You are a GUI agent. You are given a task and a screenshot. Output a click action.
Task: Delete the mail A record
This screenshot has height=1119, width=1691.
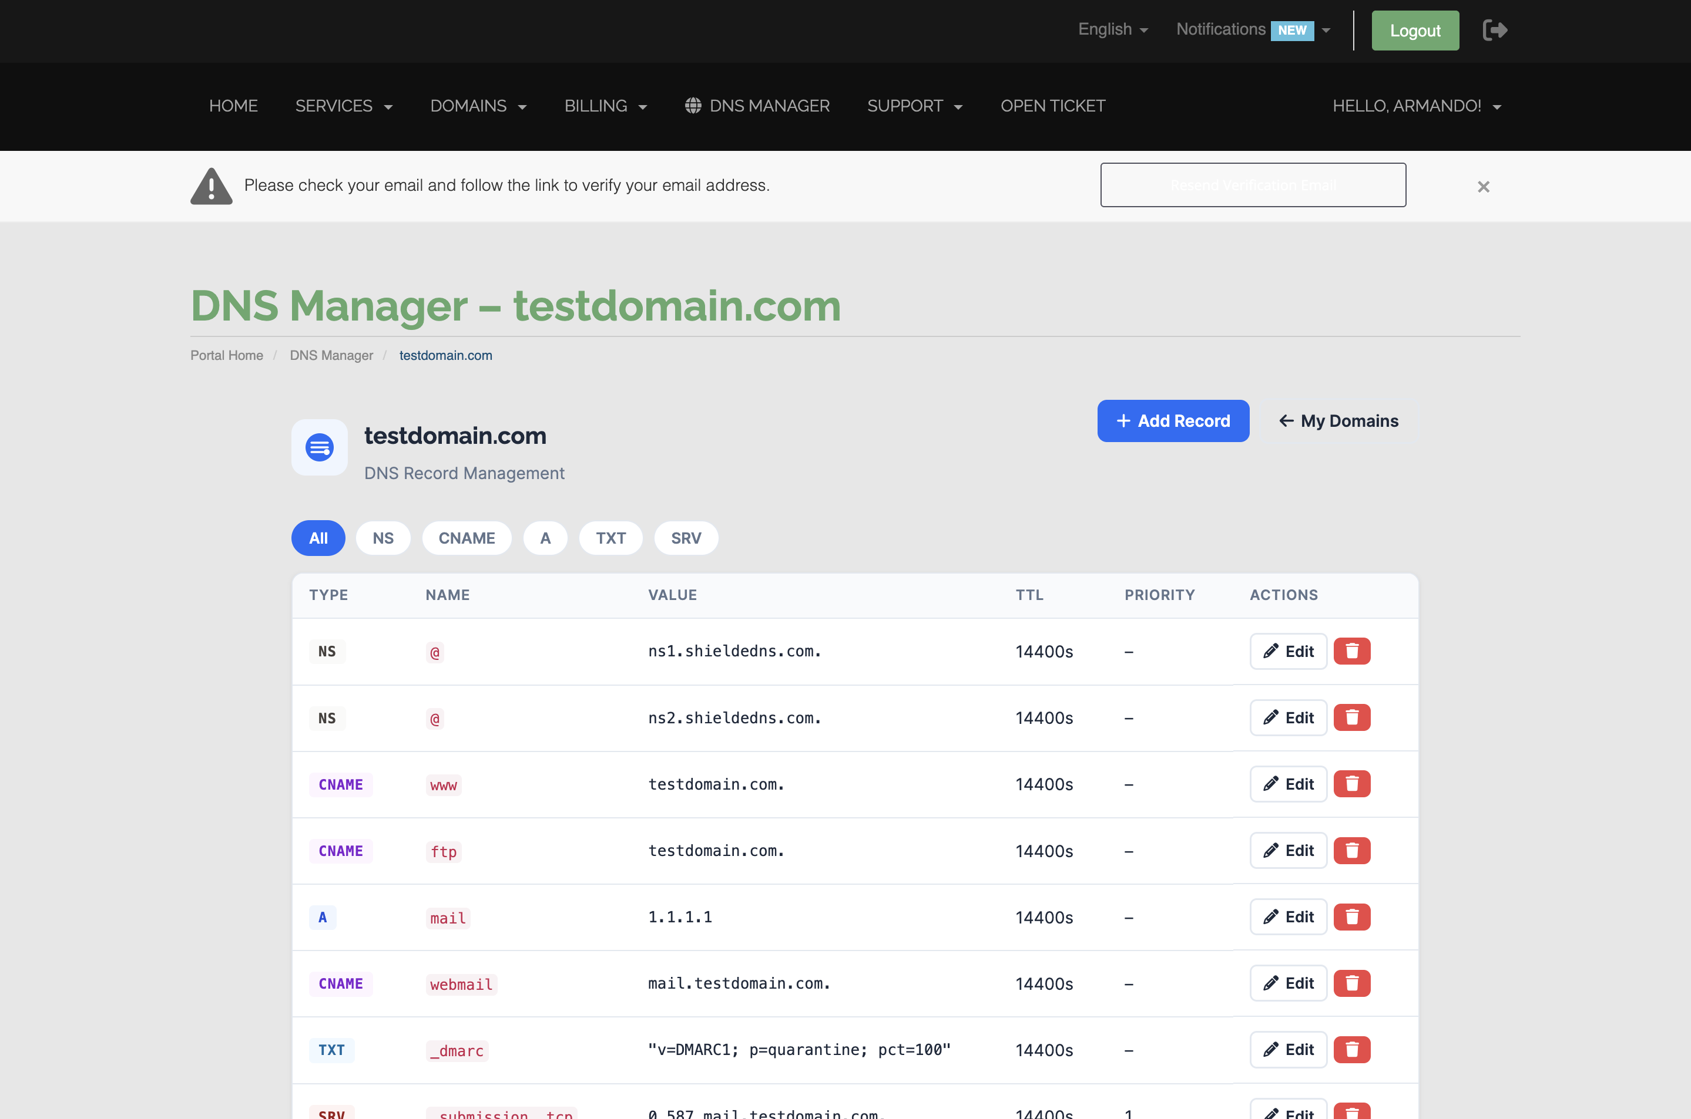[x=1351, y=916]
